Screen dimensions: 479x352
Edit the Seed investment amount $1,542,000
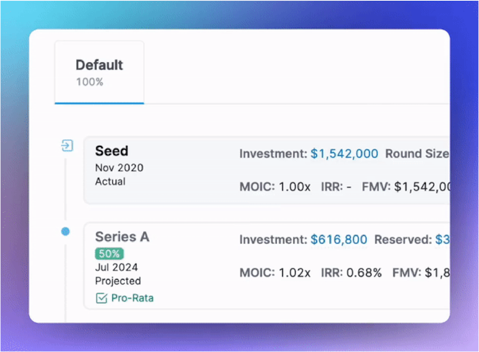pyautogui.click(x=344, y=154)
